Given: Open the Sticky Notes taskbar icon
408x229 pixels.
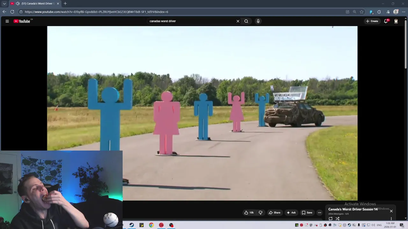Looking at the screenshot, I should [142, 225].
